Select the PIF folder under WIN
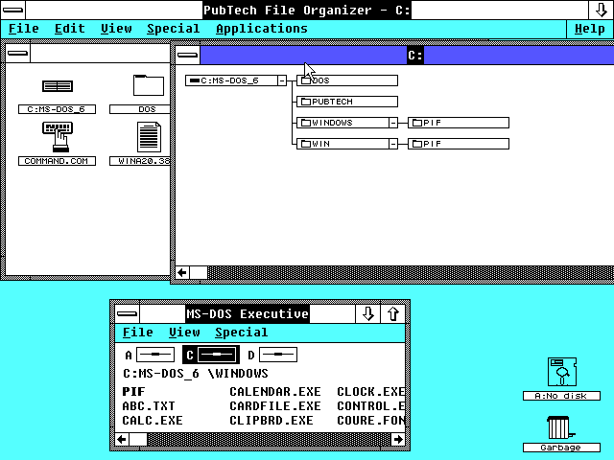 pos(459,144)
